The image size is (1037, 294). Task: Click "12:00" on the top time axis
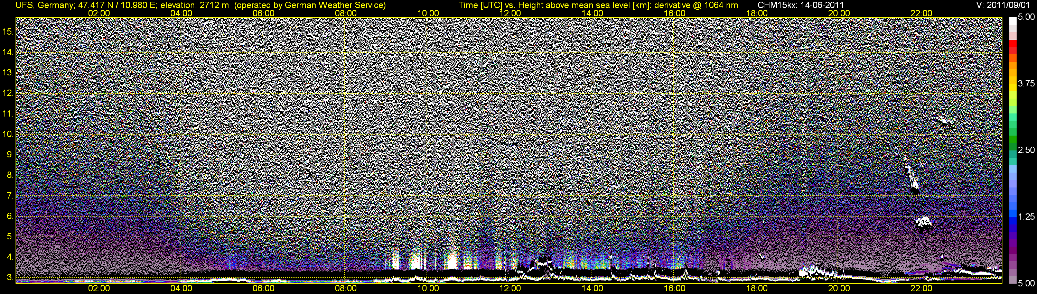point(510,13)
